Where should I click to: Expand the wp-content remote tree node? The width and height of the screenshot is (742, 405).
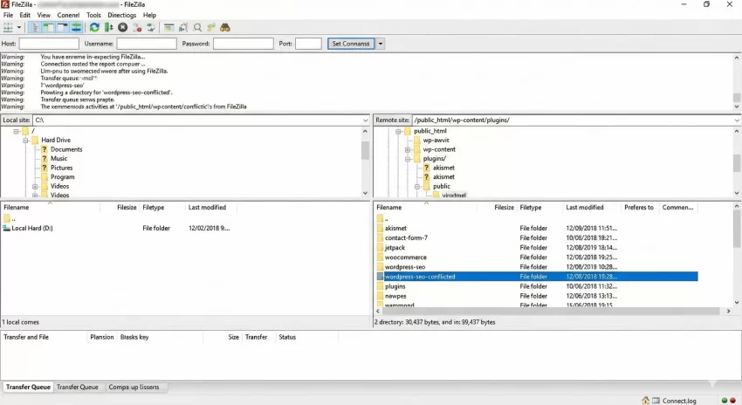pyautogui.click(x=408, y=150)
